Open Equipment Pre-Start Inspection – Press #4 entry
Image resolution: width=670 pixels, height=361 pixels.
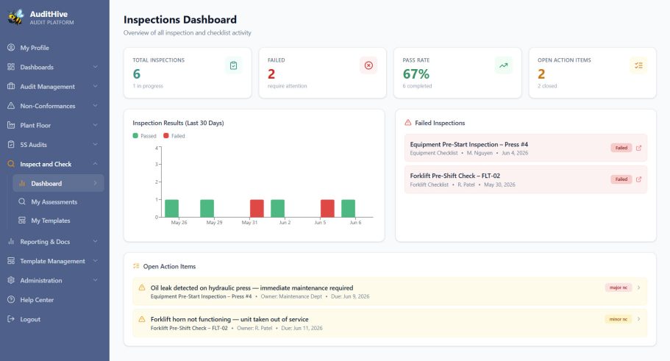(x=526, y=148)
